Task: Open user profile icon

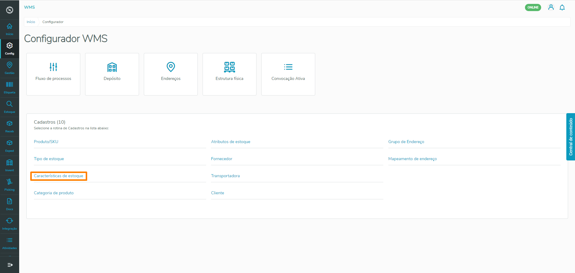Action: click(x=551, y=7)
